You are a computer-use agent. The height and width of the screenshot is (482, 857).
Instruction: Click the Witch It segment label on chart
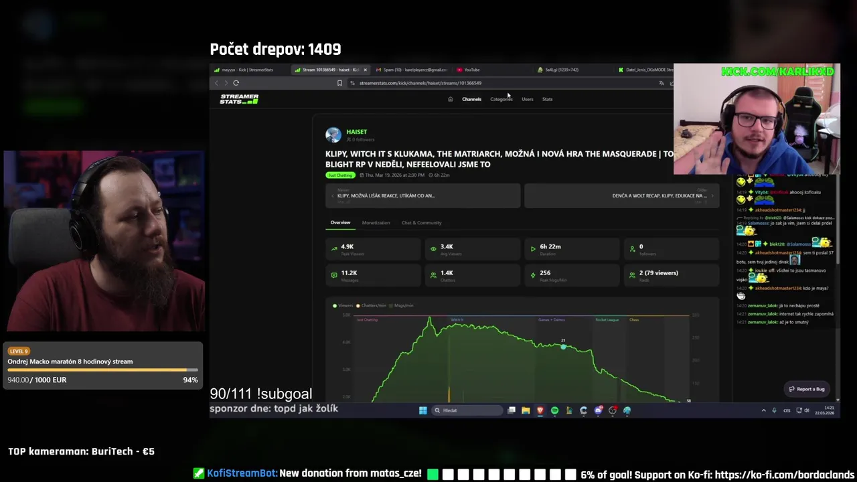coord(457,319)
